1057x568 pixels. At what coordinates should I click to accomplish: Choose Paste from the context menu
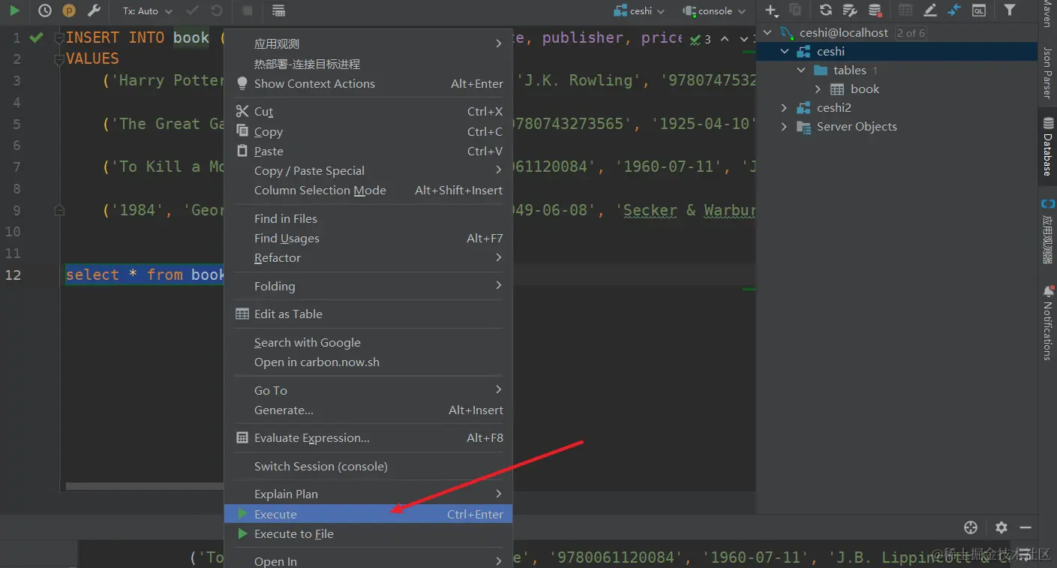coord(368,151)
